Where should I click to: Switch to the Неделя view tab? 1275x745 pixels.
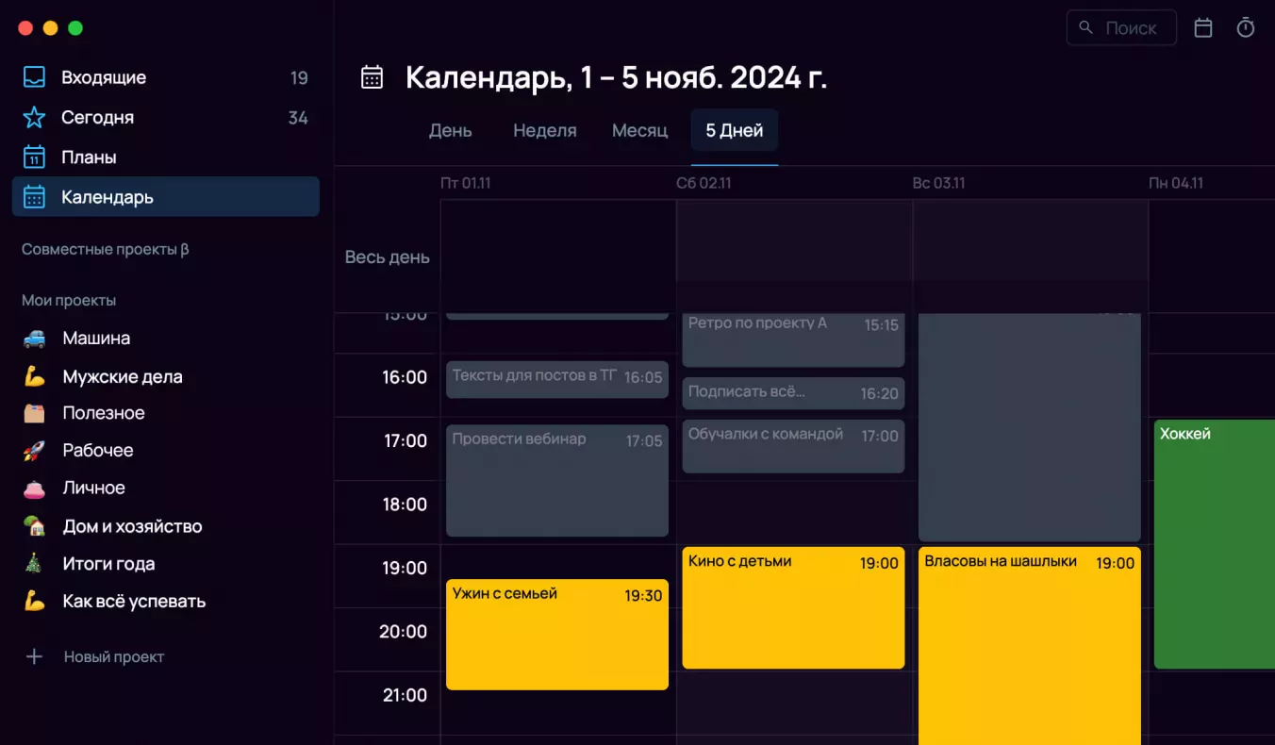[545, 130]
